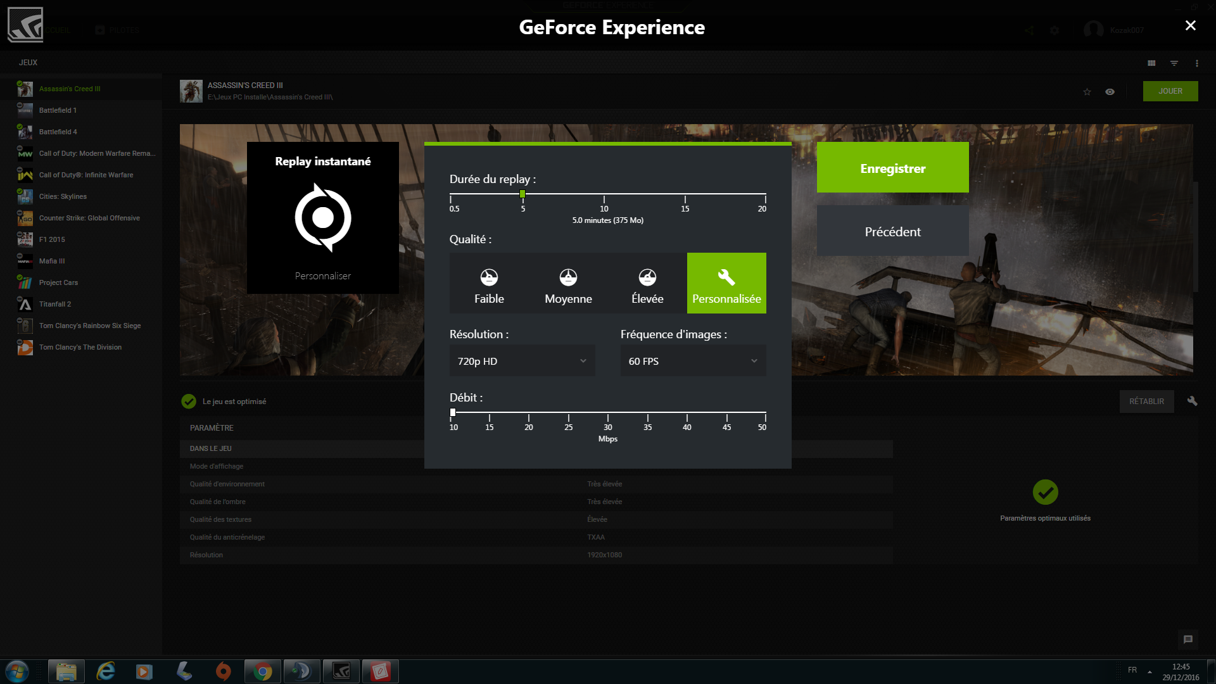Click the Débit slider handle
The image size is (1216, 684).
(x=453, y=412)
